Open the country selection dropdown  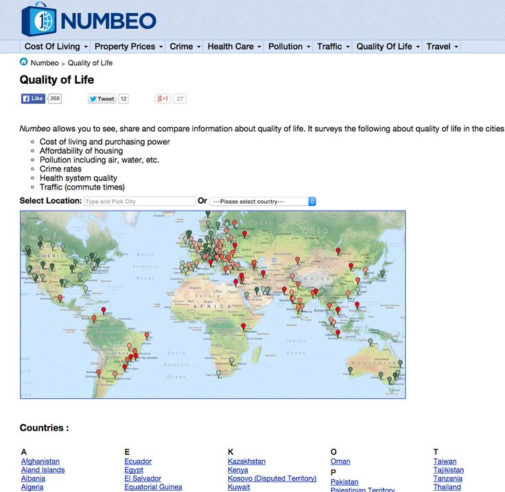(263, 201)
